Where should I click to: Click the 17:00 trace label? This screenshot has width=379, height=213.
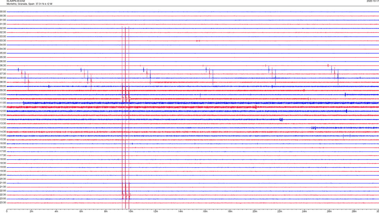[x=3, y=151]
